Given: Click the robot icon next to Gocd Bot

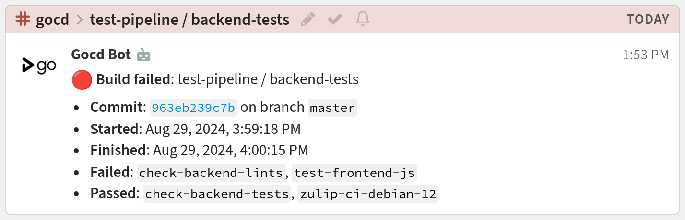Looking at the screenshot, I should click(x=143, y=55).
